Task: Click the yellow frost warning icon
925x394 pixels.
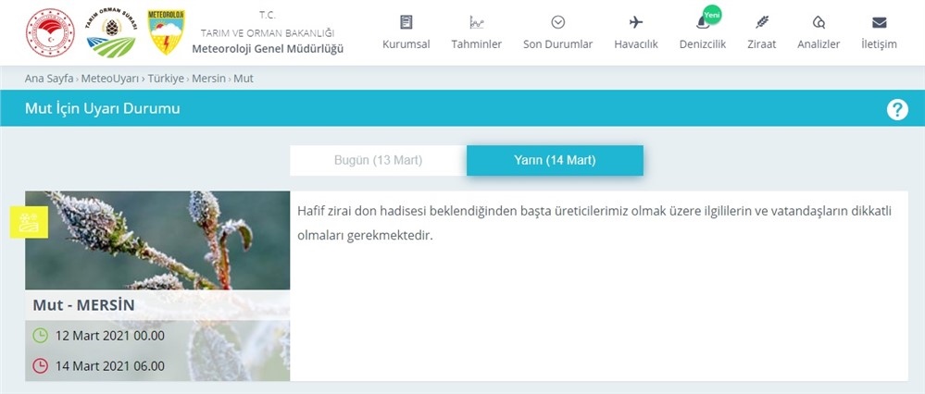Action: pyautogui.click(x=29, y=222)
